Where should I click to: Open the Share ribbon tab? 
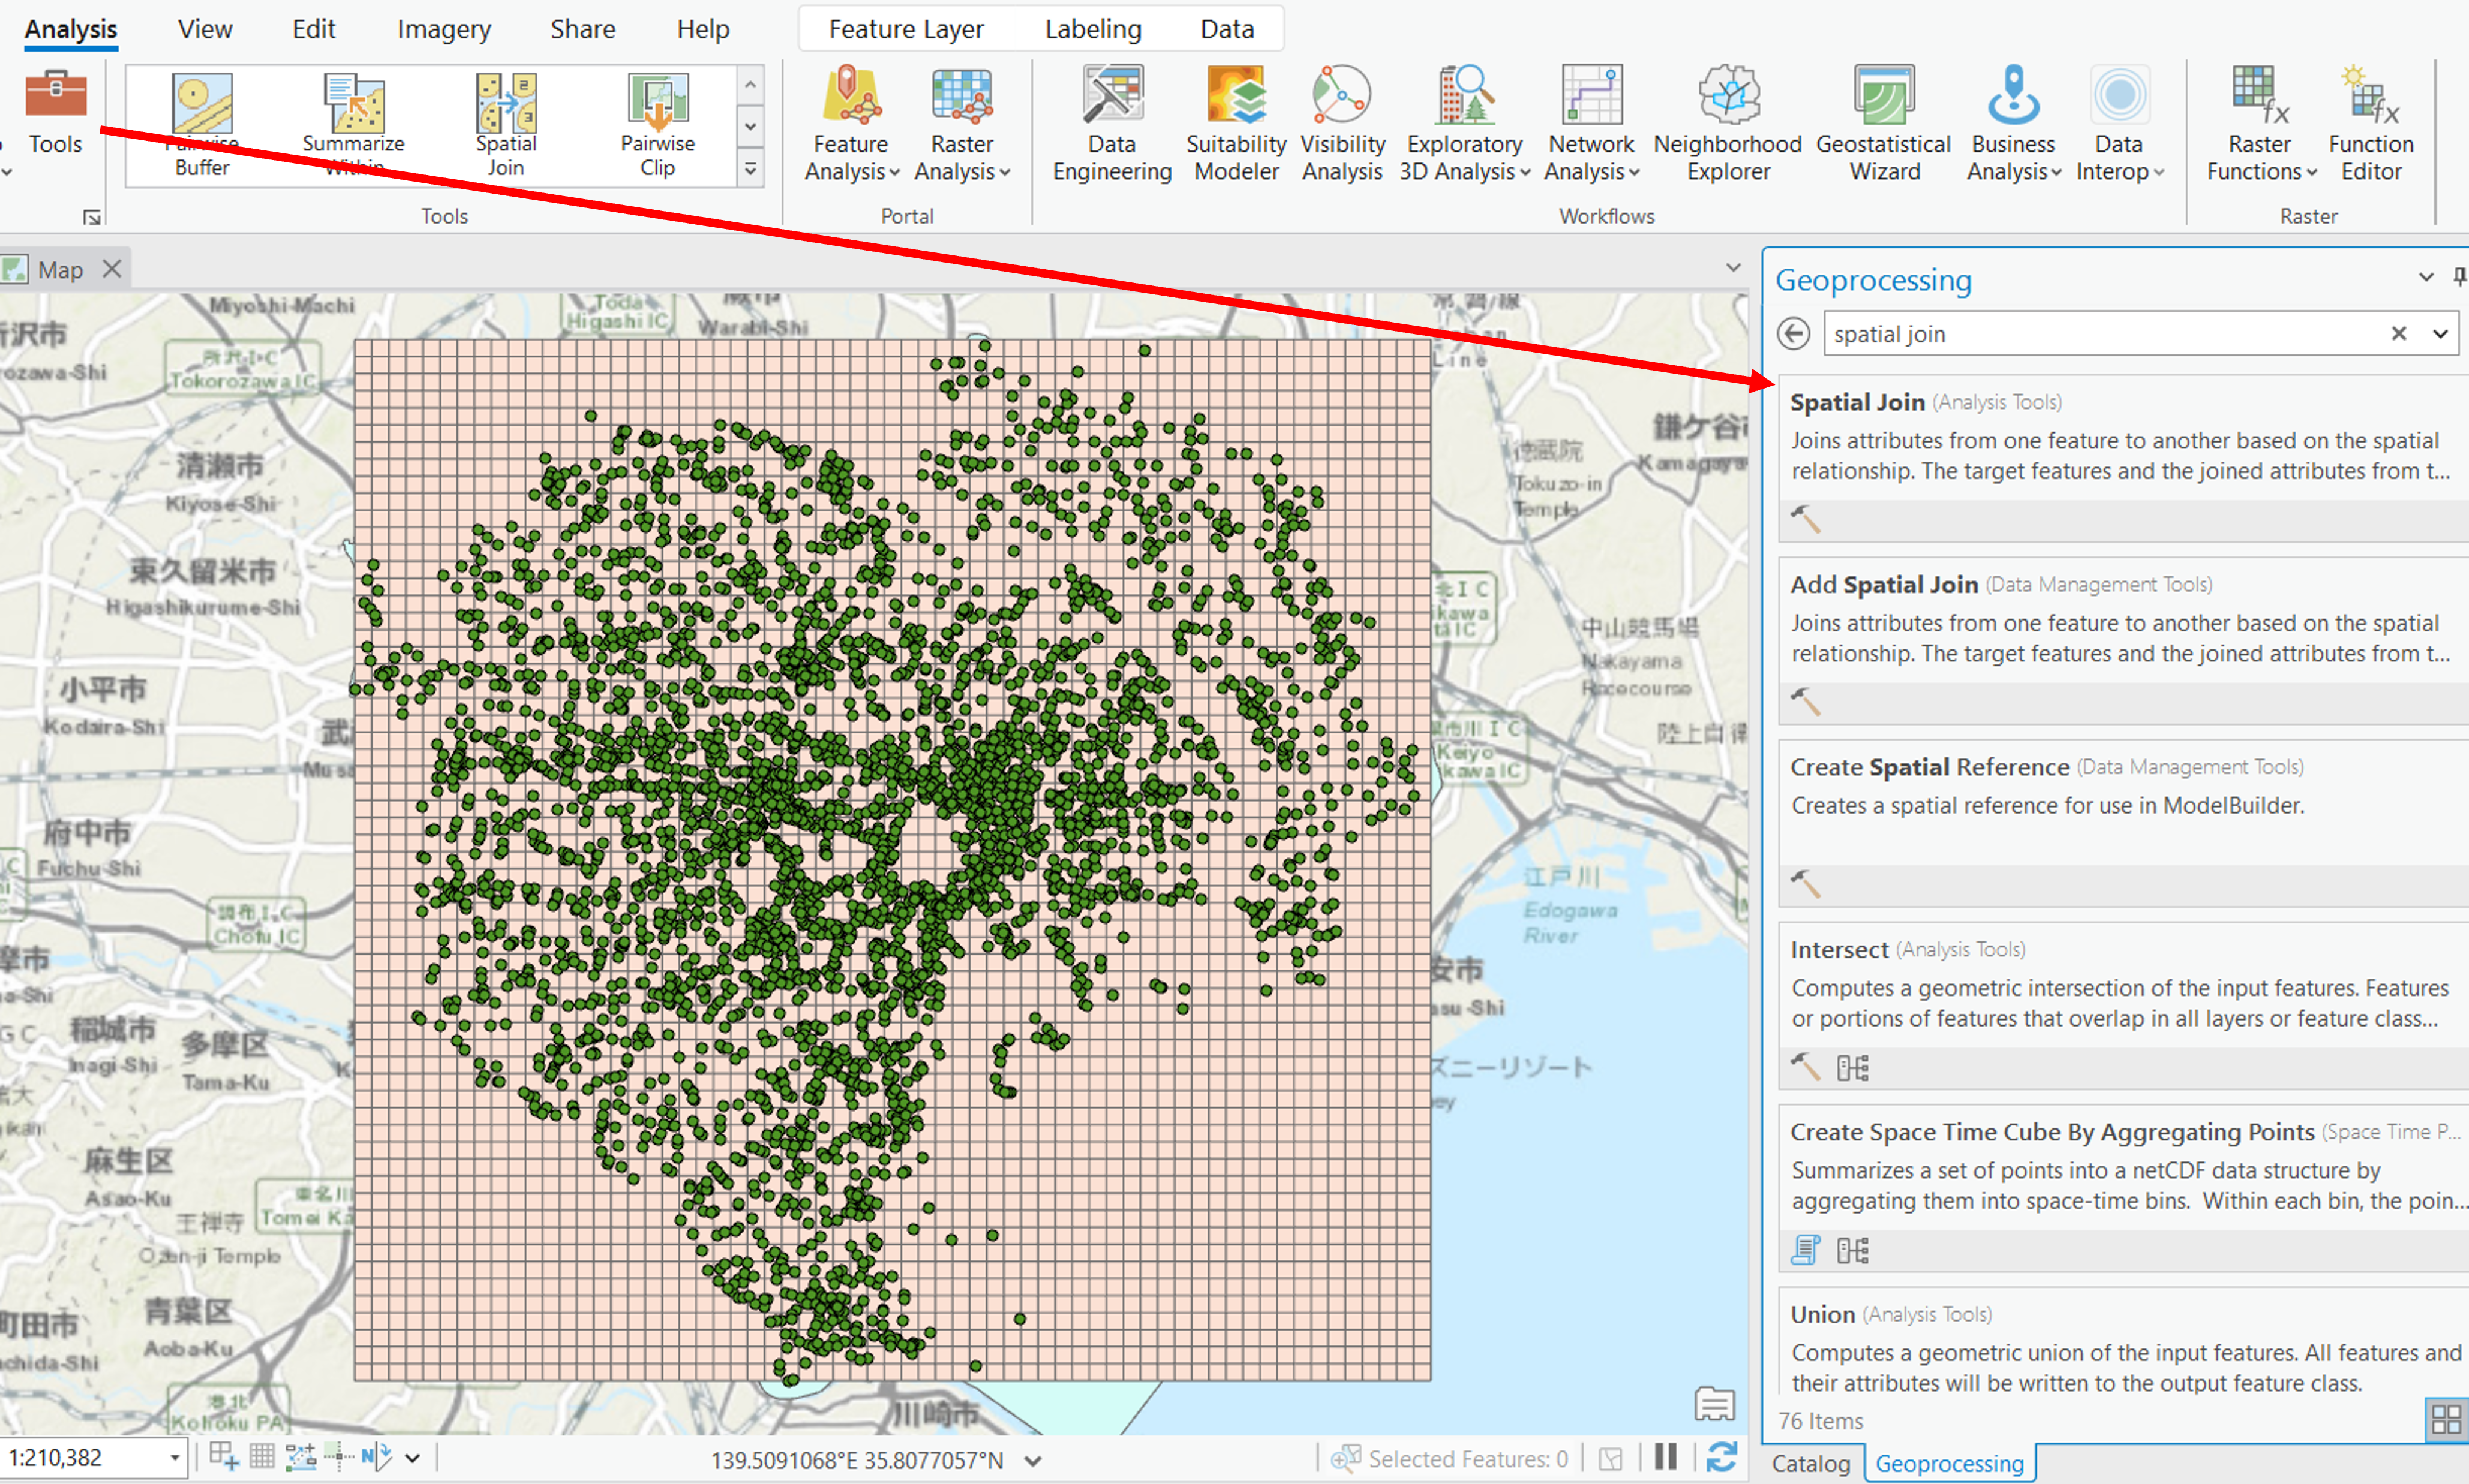(x=582, y=29)
